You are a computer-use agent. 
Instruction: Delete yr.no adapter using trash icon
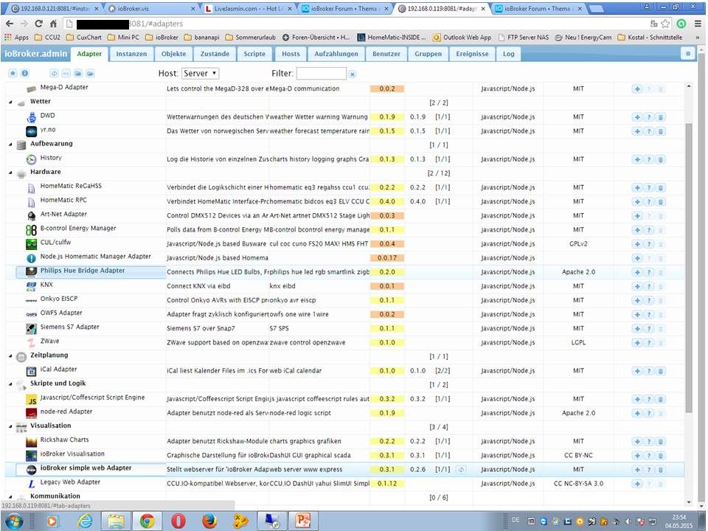661,131
